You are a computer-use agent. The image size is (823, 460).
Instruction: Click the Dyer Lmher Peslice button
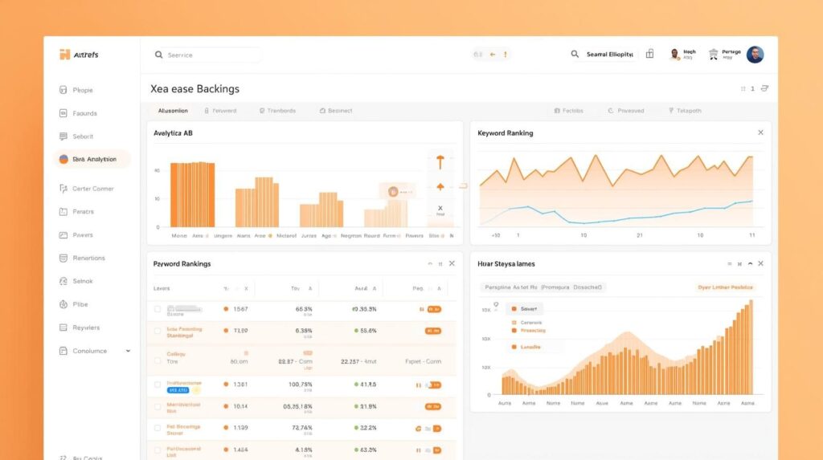pos(725,287)
